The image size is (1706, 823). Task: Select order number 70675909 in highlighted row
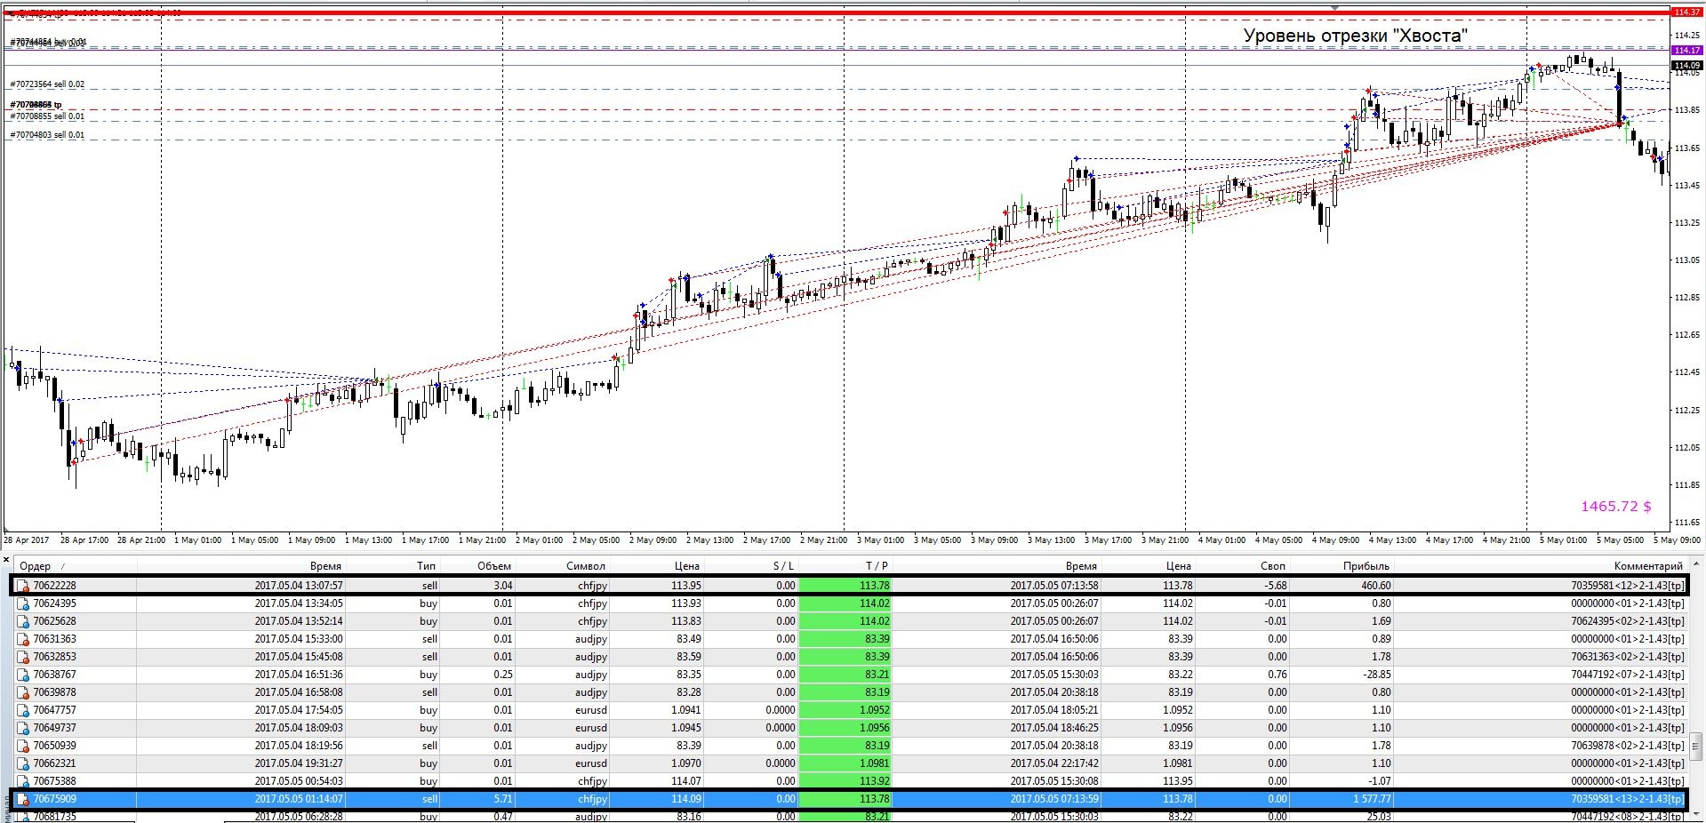pyautogui.click(x=54, y=799)
